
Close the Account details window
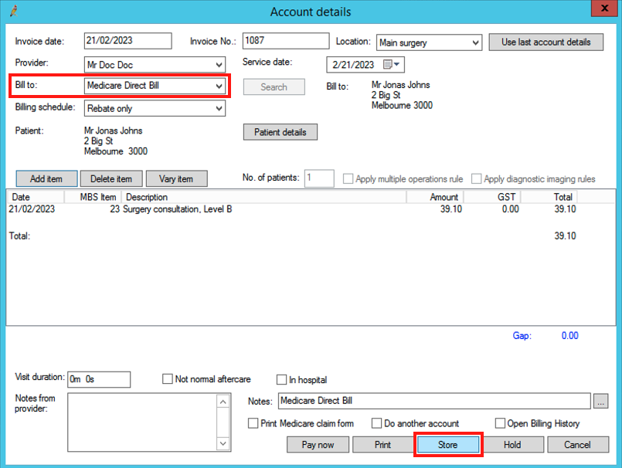[x=604, y=8]
